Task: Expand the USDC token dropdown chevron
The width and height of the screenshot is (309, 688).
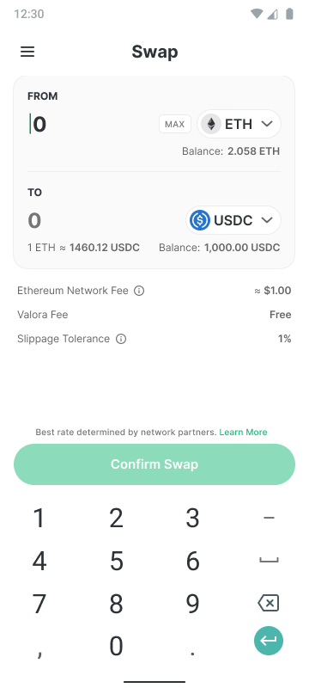Action: coord(267,220)
